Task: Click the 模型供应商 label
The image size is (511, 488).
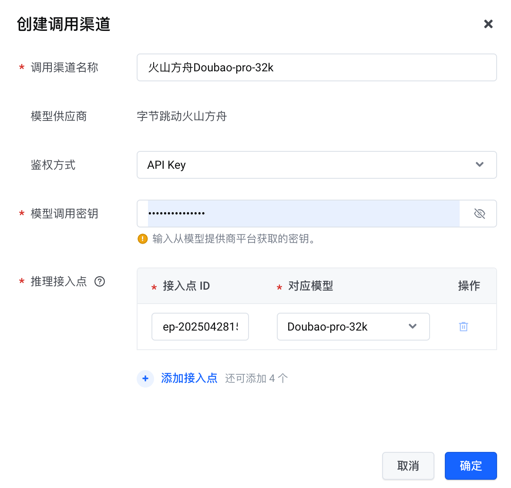Action: click(59, 116)
